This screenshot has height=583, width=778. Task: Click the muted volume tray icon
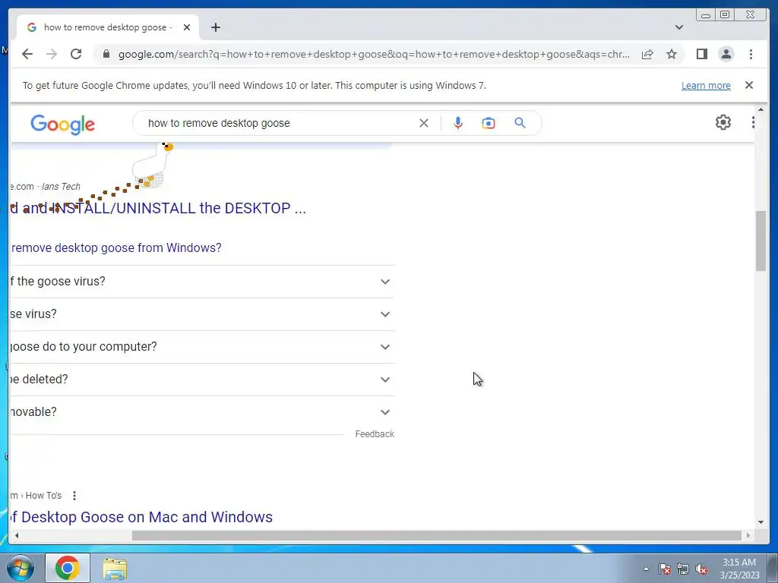[x=701, y=569]
